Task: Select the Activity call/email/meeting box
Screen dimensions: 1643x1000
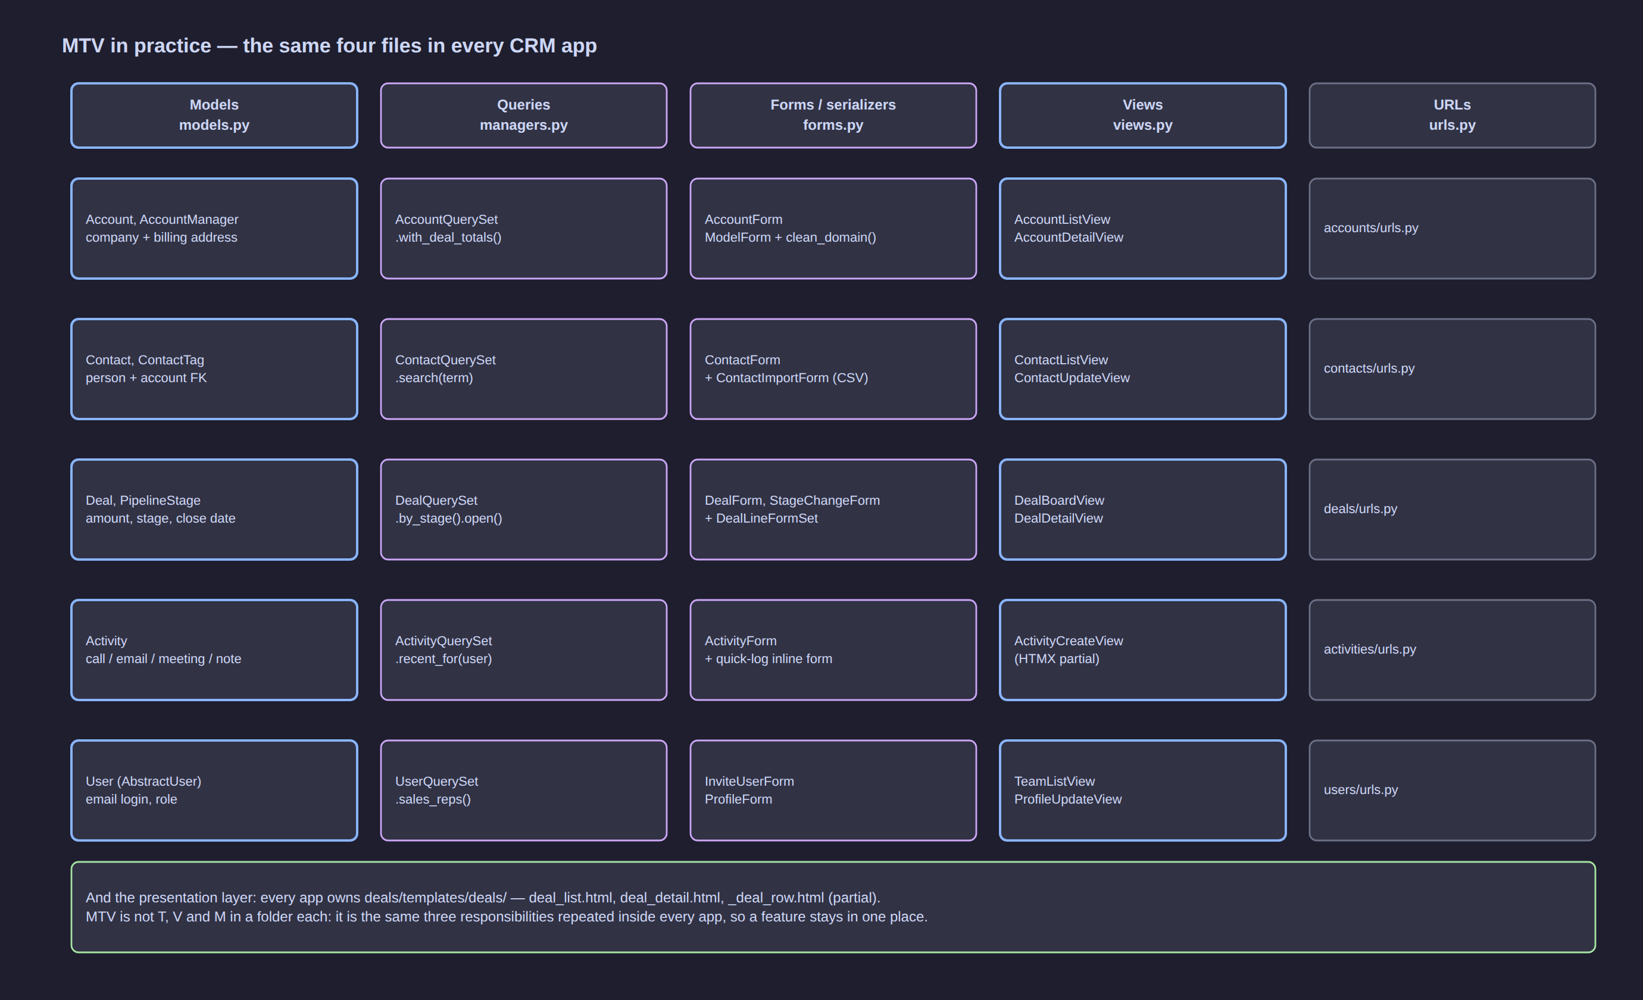Action: point(214,650)
